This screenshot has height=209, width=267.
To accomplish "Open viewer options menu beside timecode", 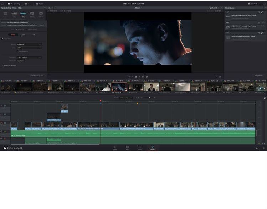I will click(221, 8).
